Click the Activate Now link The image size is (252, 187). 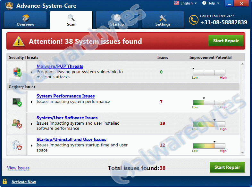coord(24,182)
